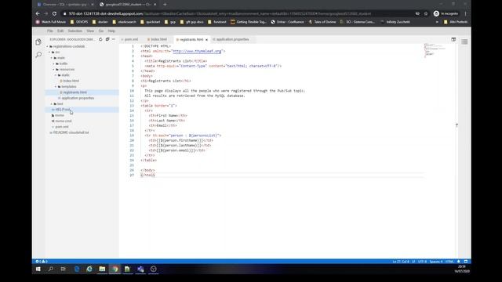
Task: Change language mode HTML in status bar
Action: (x=449, y=262)
